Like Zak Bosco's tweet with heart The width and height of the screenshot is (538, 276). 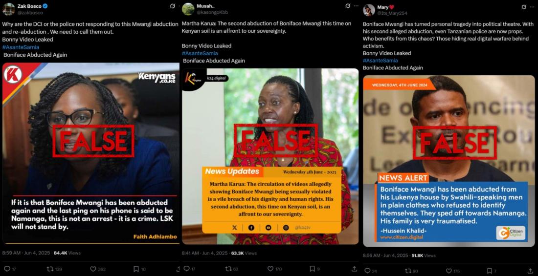coord(93,269)
